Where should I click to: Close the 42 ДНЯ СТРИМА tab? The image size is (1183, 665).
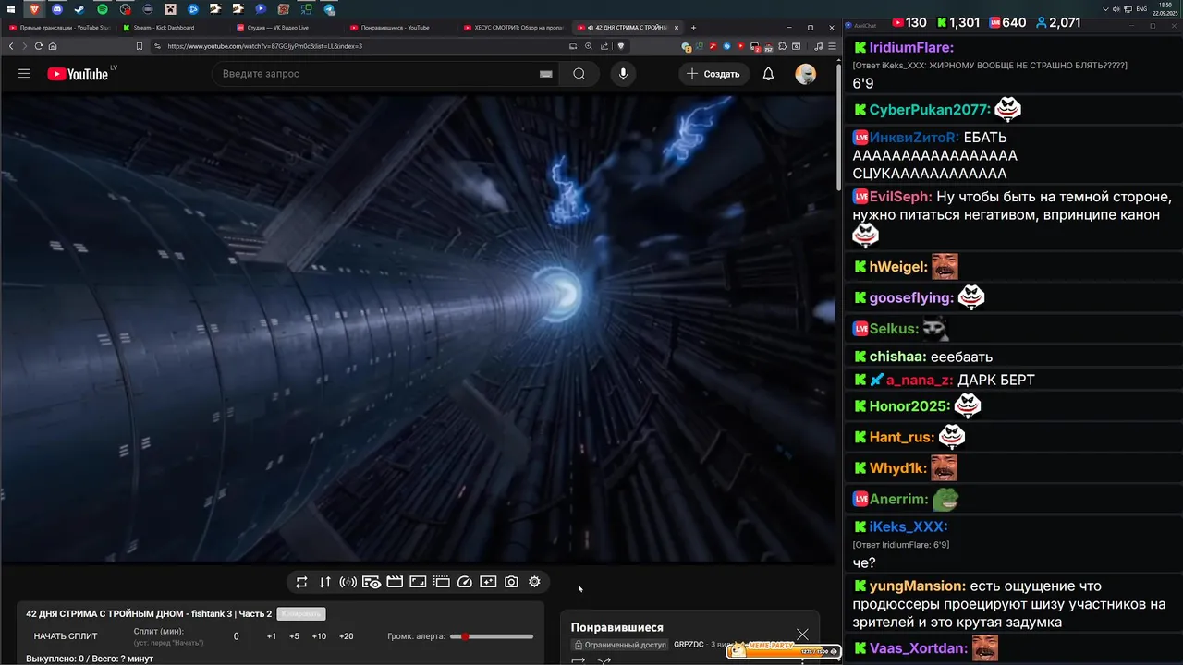pyautogui.click(x=677, y=28)
